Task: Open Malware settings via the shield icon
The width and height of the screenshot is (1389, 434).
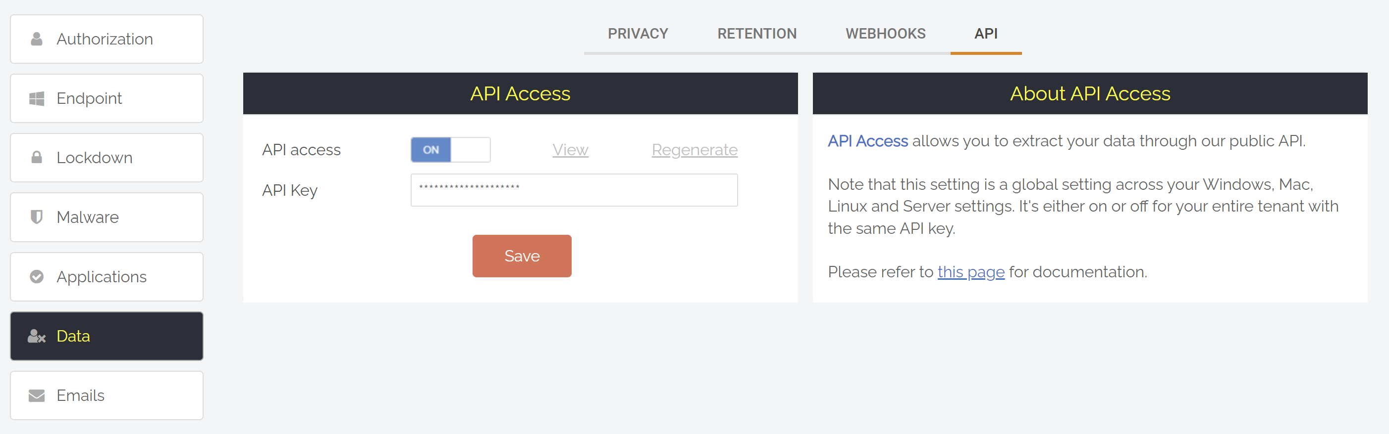Action: [x=36, y=217]
